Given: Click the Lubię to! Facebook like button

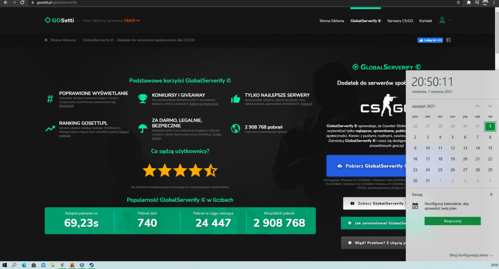Looking at the screenshot, I should [430, 40].
